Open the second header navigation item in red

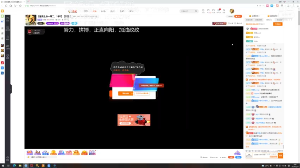[x=94, y=12]
